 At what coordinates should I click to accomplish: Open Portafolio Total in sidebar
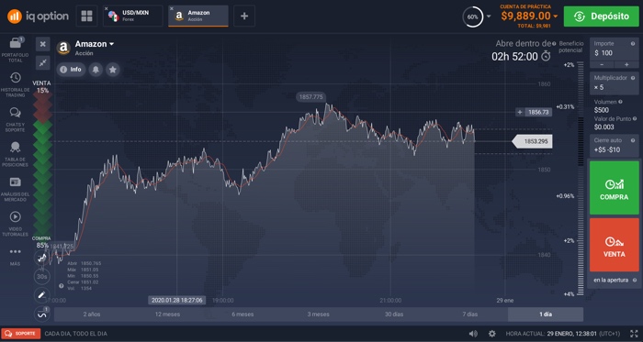click(x=16, y=50)
